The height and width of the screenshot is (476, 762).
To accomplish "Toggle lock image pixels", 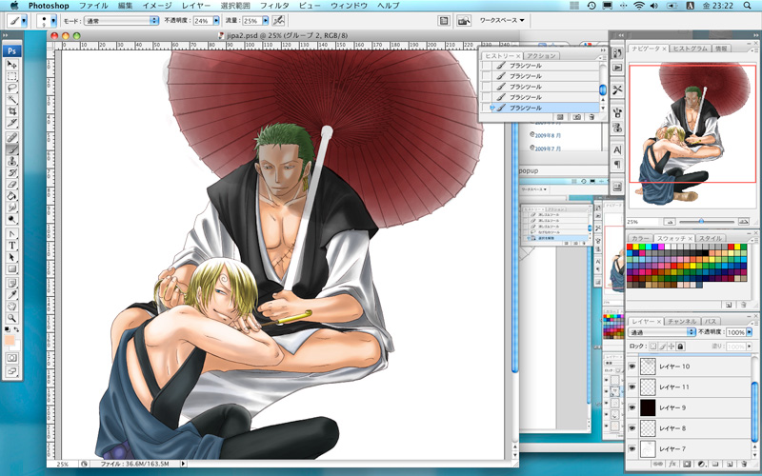I will pyautogui.click(x=662, y=347).
